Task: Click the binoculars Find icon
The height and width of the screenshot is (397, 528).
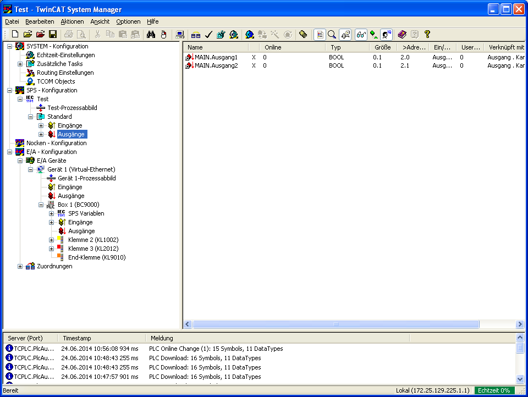Action: (x=151, y=34)
